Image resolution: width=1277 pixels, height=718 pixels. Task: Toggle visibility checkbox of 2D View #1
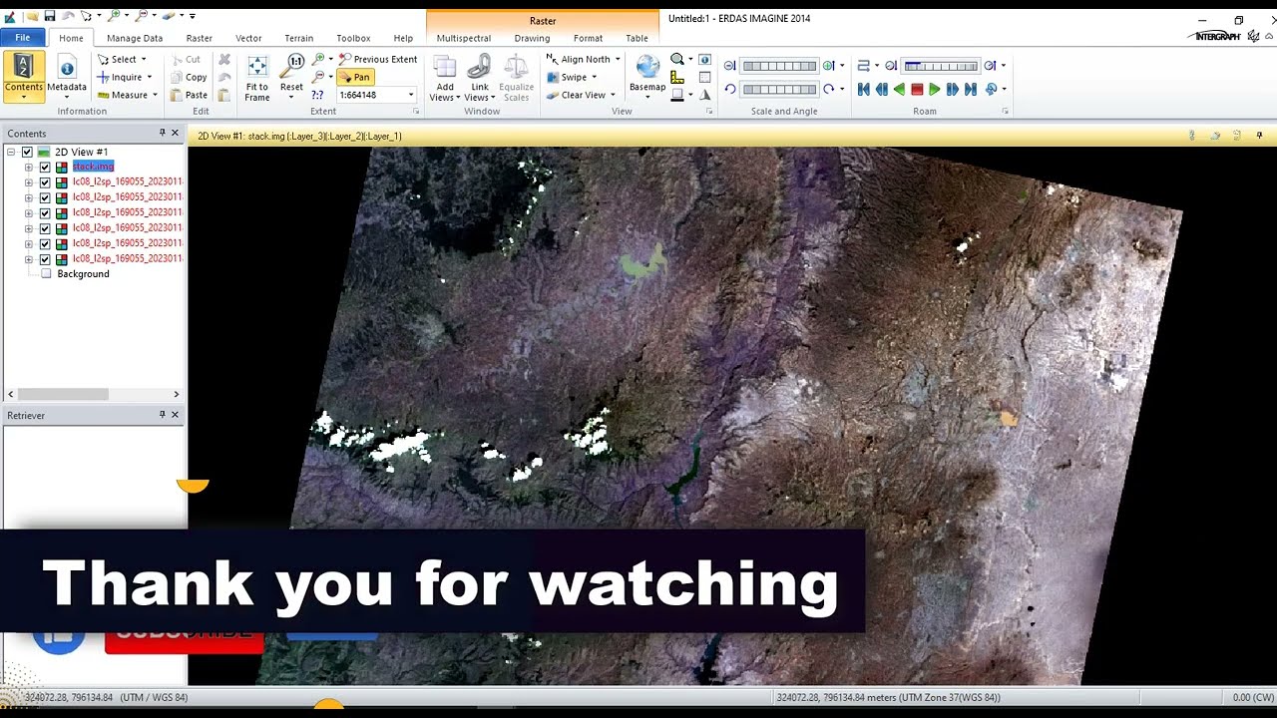click(27, 152)
